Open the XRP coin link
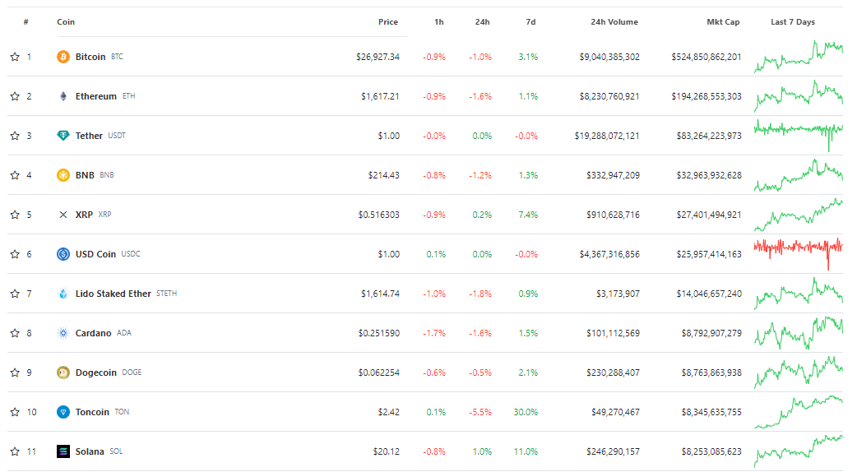 point(84,215)
